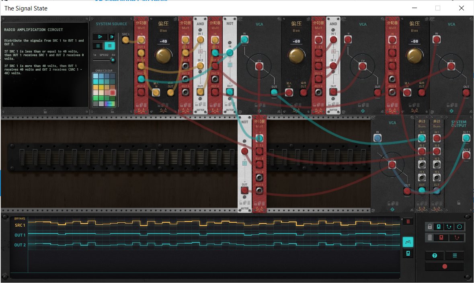Click the SRC 1 signal label

coord(20,225)
